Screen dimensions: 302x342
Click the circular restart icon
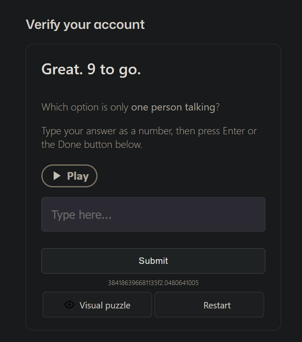[193, 305]
